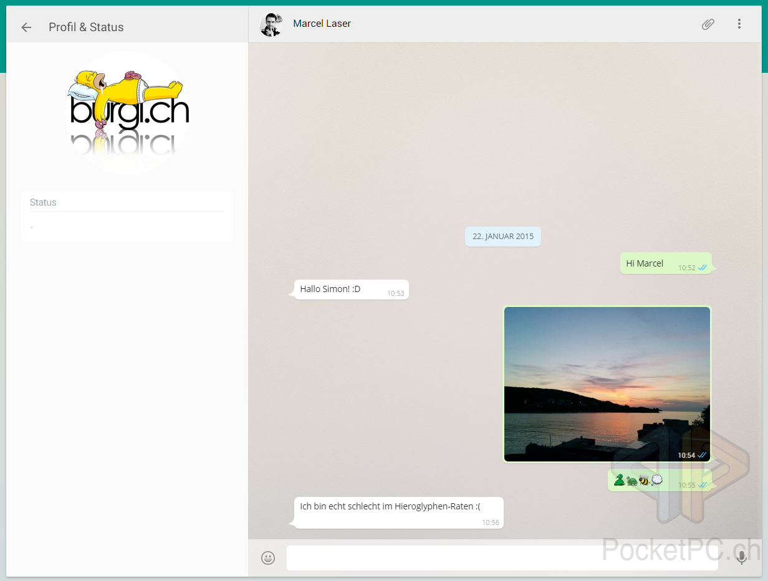Click the 10:53 timestamp on 'Hallo Simon!'

pyautogui.click(x=396, y=293)
